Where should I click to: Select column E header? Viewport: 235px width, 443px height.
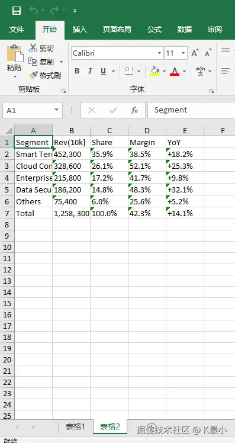point(185,130)
